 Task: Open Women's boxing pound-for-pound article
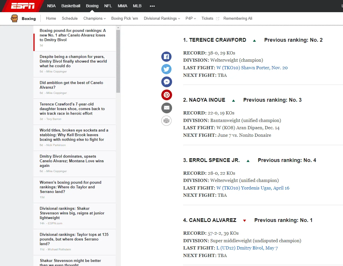[70, 187]
